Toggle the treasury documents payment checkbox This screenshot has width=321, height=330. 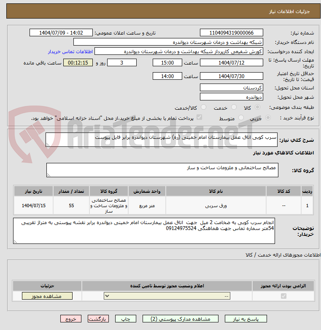click(200, 118)
